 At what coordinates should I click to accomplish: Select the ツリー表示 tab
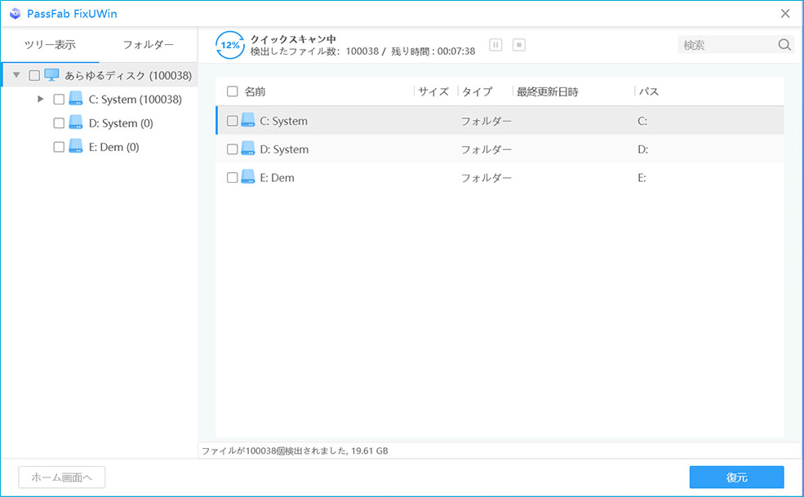pyautogui.click(x=49, y=44)
